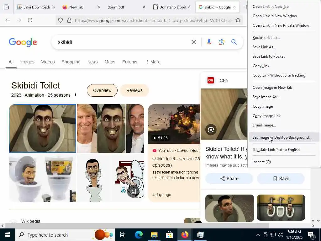Click the forward navigation arrow

pos(19,20)
